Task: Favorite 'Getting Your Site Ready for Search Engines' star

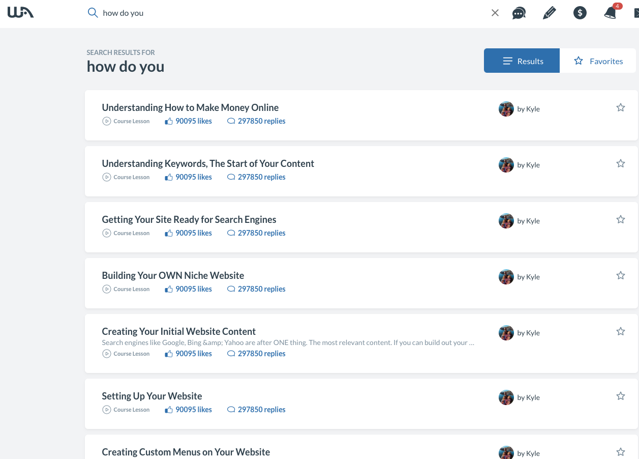Action: click(x=621, y=219)
